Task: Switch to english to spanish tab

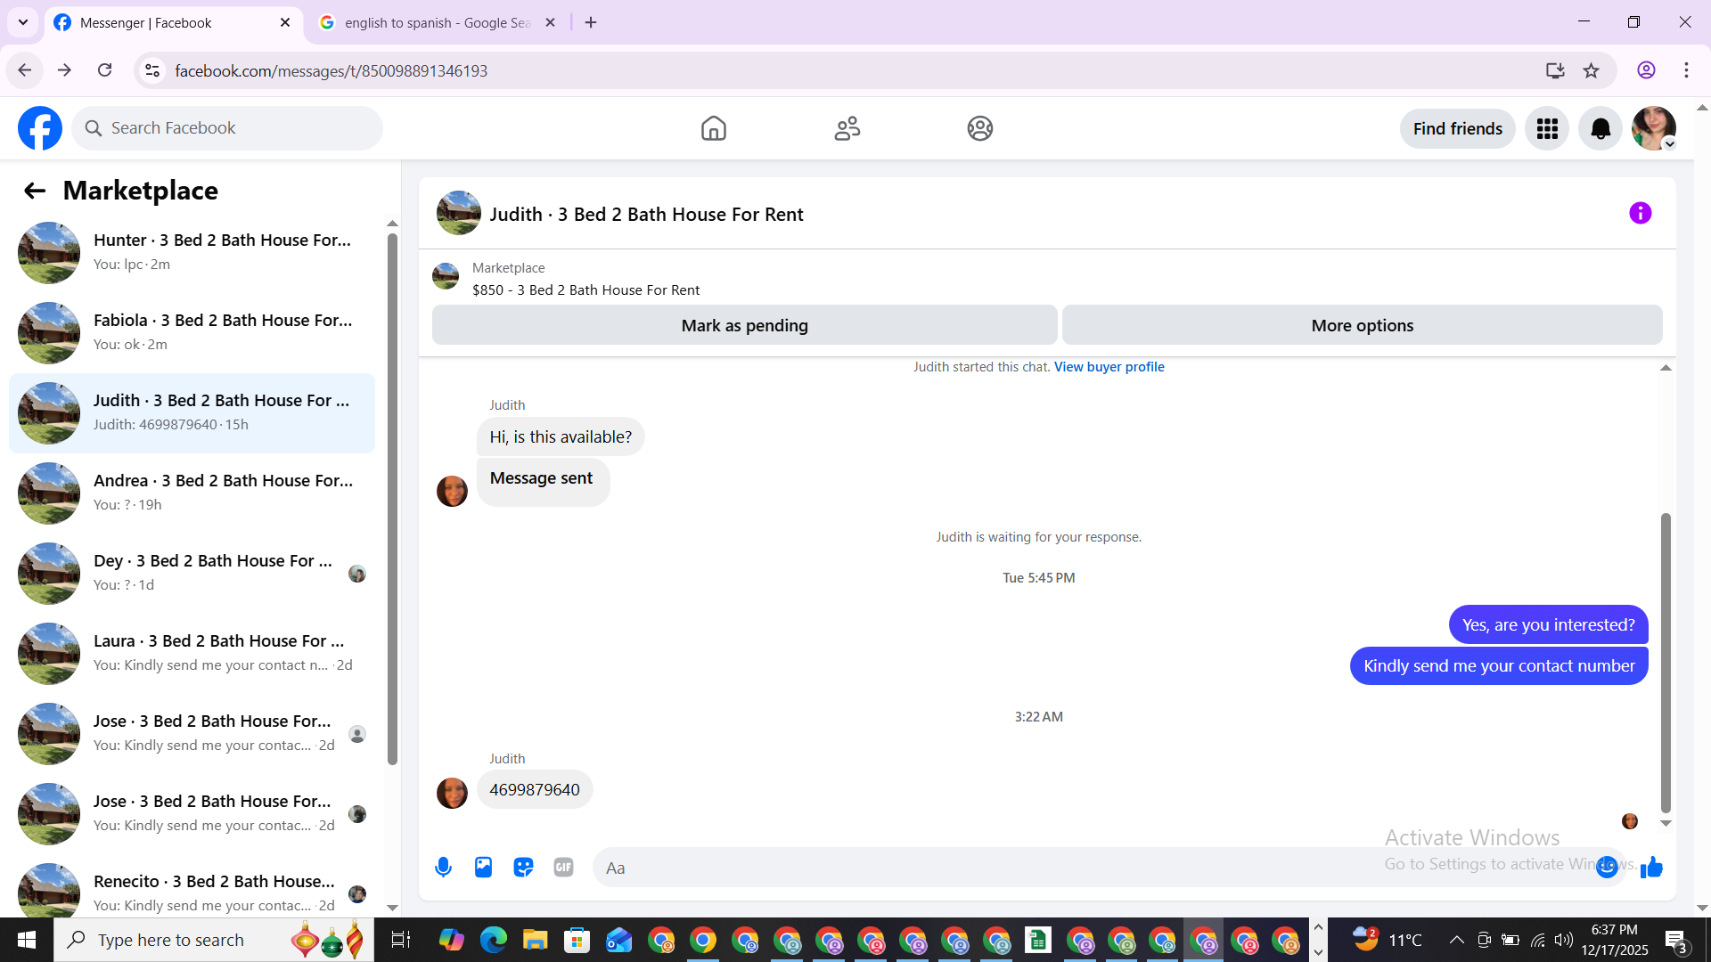Action: pyautogui.click(x=437, y=23)
